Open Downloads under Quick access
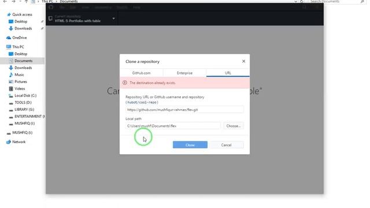The height and width of the screenshot is (208, 370). [23, 28]
